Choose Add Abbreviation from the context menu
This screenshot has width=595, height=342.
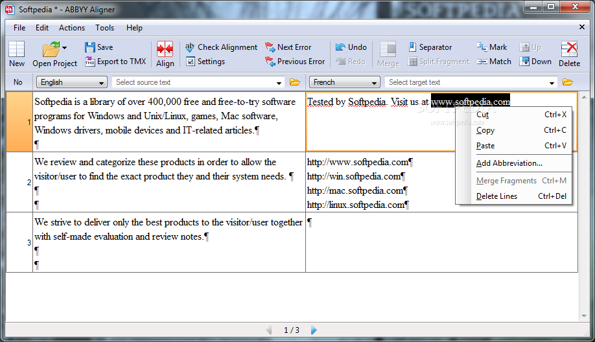pyautogui.click(x=509, y=163)
